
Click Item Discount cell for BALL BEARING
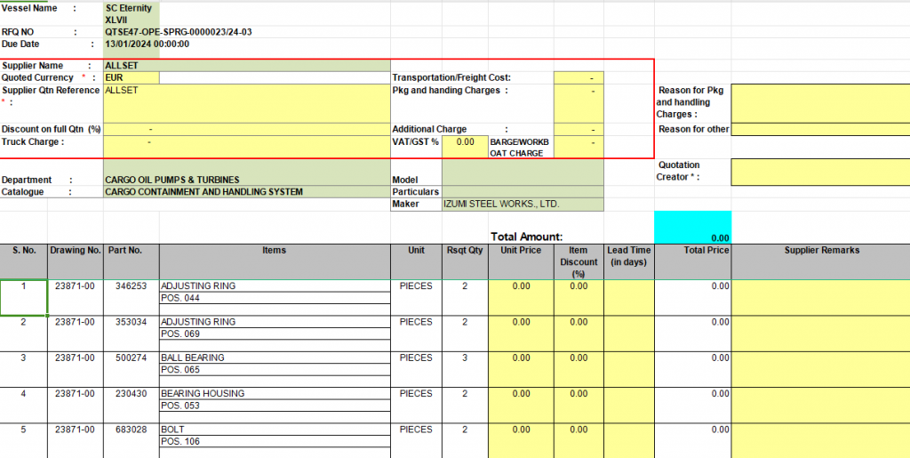(x=578, y=368)
